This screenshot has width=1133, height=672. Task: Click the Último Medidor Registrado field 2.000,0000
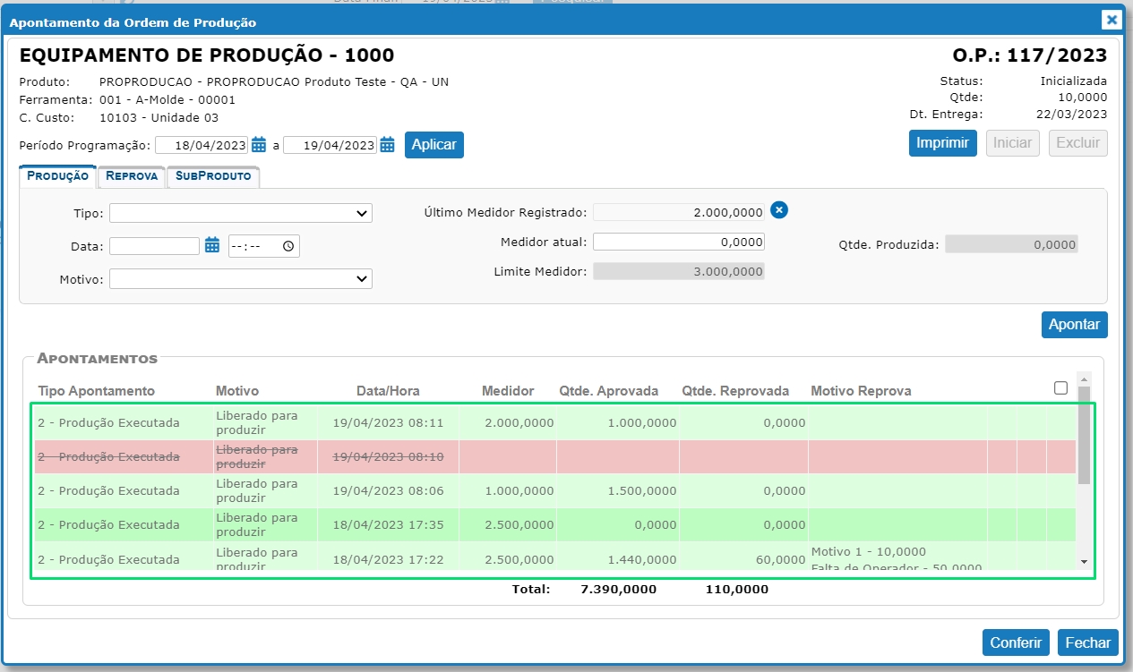tap(679, 212)
